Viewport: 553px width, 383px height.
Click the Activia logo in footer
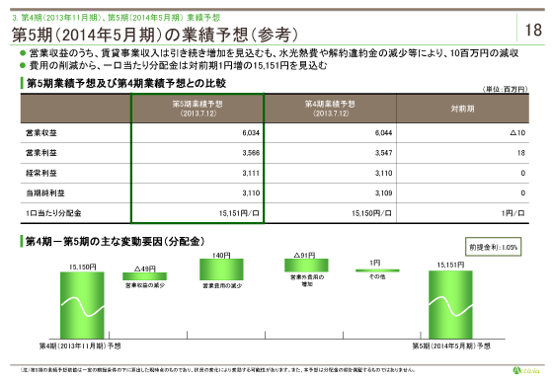click(526, 370)
